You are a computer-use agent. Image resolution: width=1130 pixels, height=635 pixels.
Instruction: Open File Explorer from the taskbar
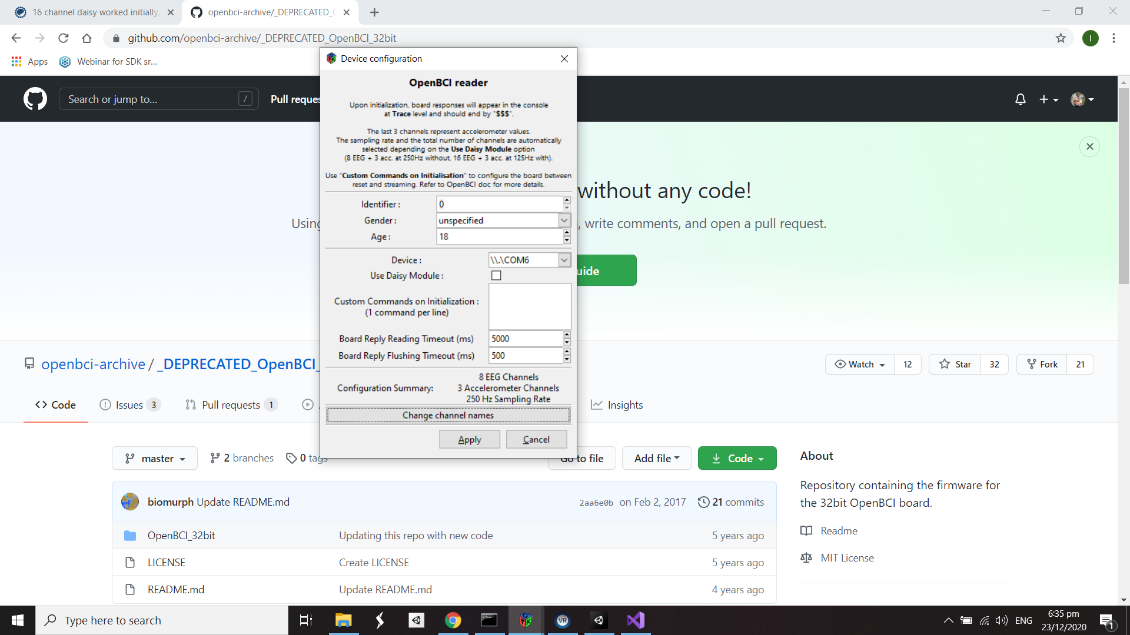pyautogui.click(x=343, y=620)
